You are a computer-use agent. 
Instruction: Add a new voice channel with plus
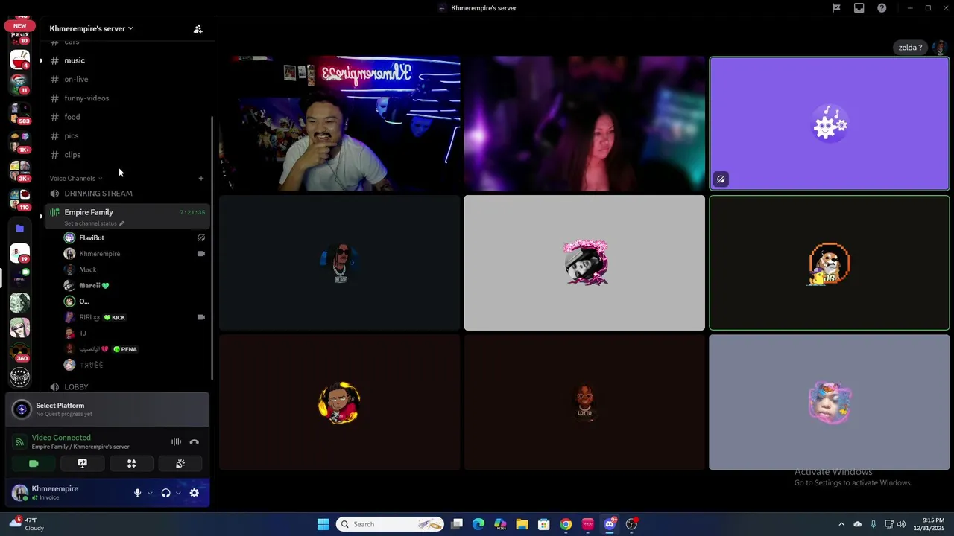pyautogui.click(x=200, y=178)
